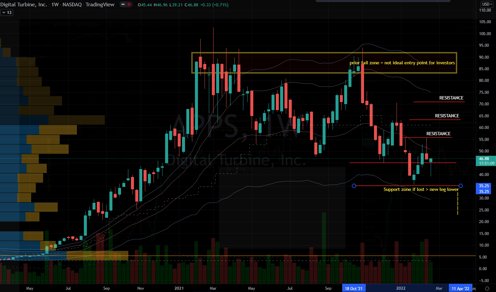
Task: Click the 100.00 price axis label
Action: pos(485,33)
